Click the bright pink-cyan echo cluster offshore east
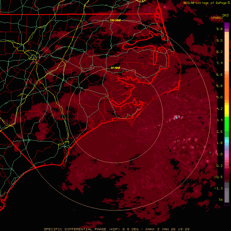This screenshot has width=231, height=231. click(177, 118)
